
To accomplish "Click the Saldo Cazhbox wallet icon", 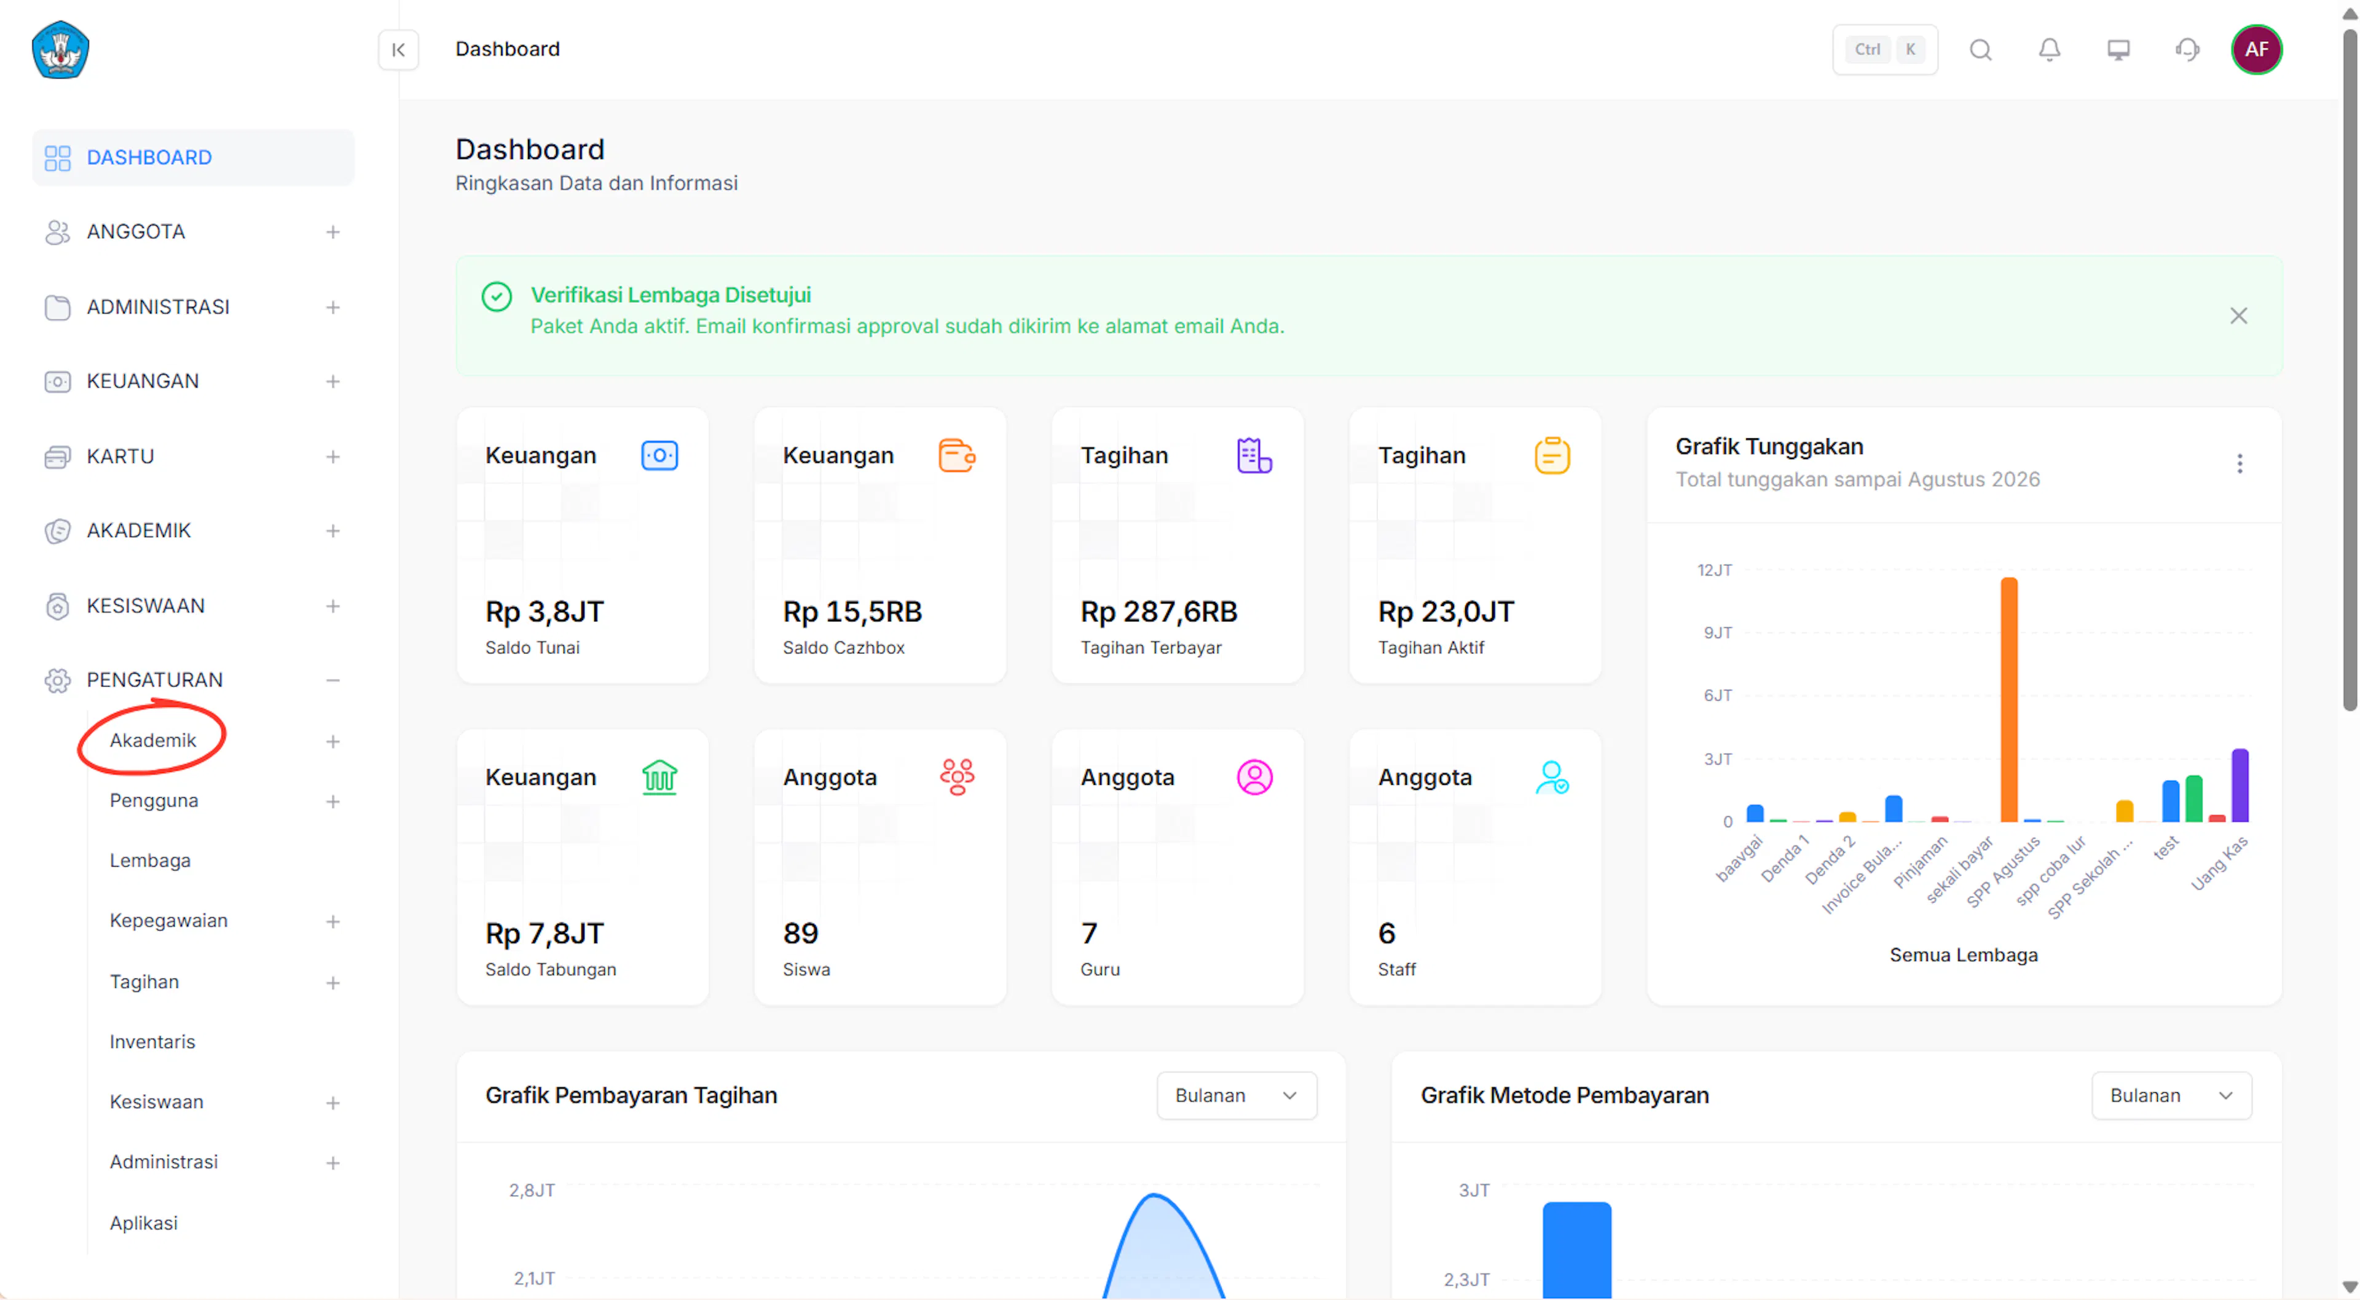I will point(956,455).
